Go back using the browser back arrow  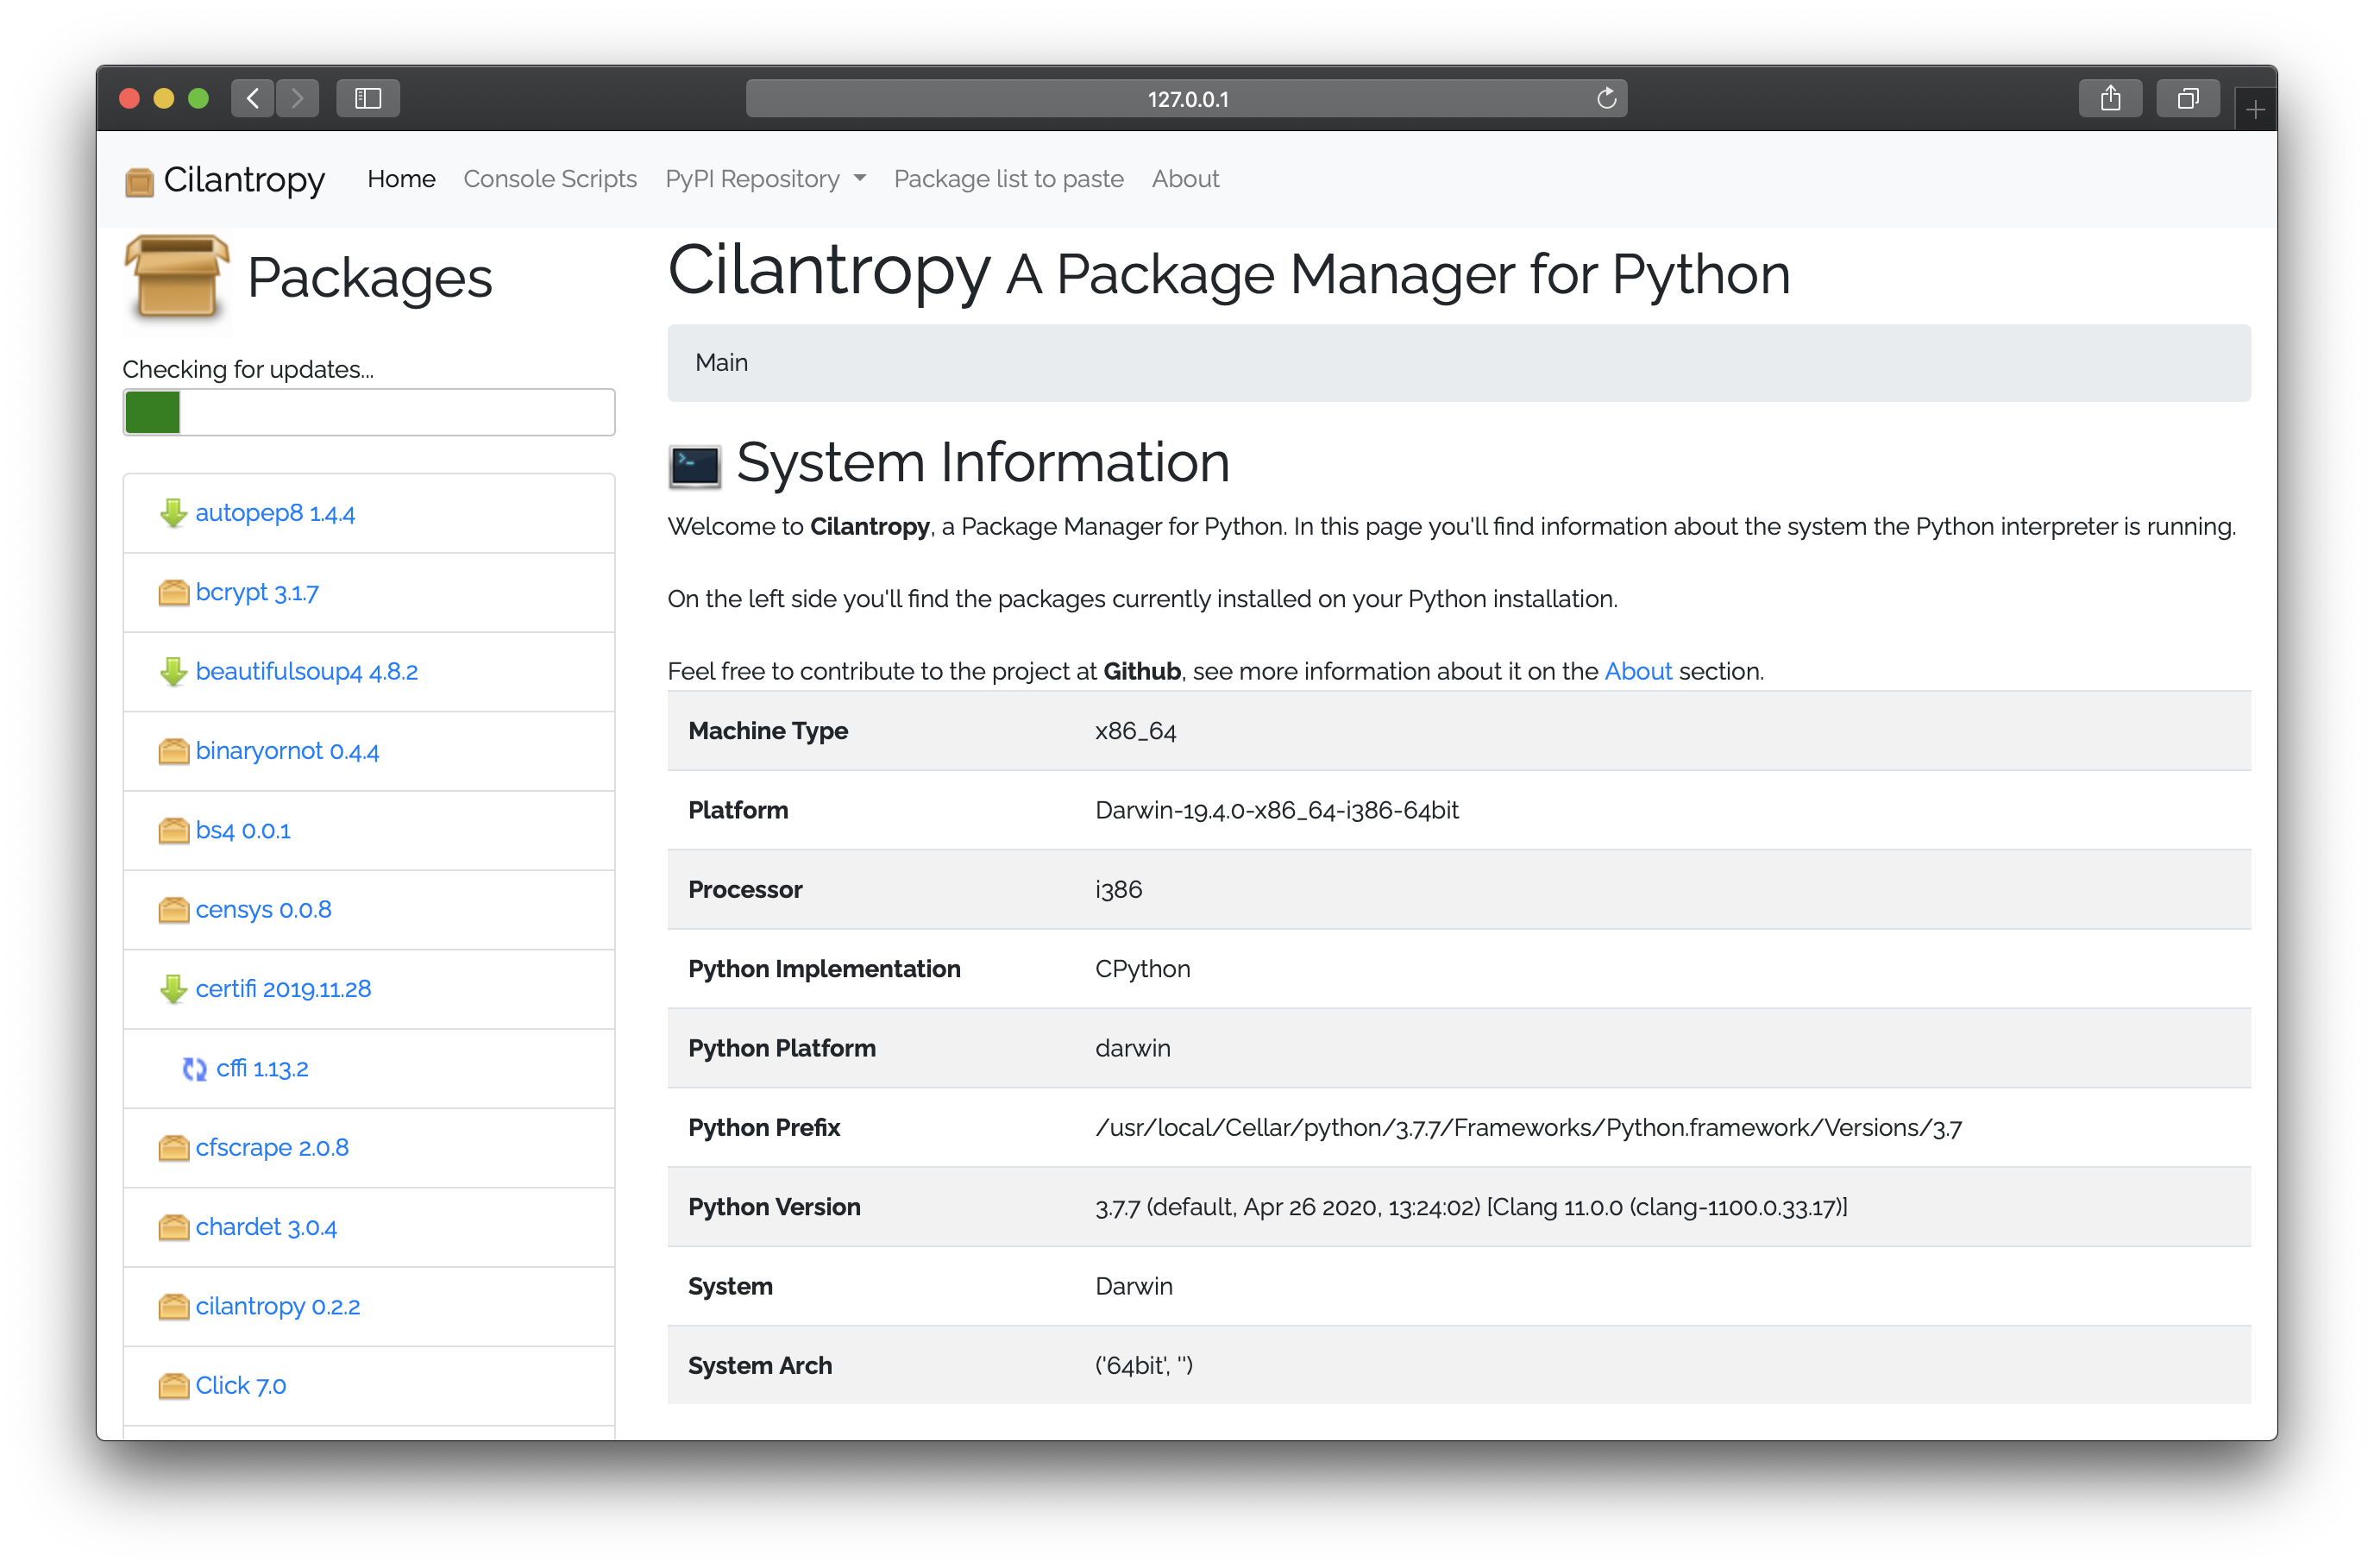click(x=253, y=98)
